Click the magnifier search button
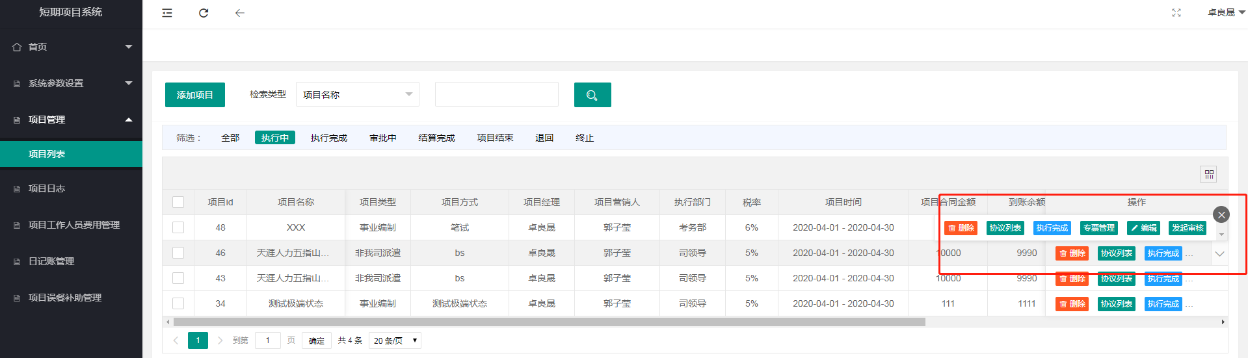 coord(592,95)
